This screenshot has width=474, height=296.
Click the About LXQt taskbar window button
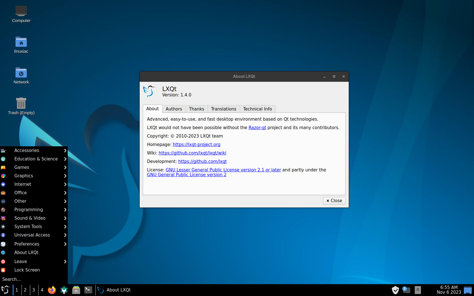pyautogui.click(x=114, y=290)
